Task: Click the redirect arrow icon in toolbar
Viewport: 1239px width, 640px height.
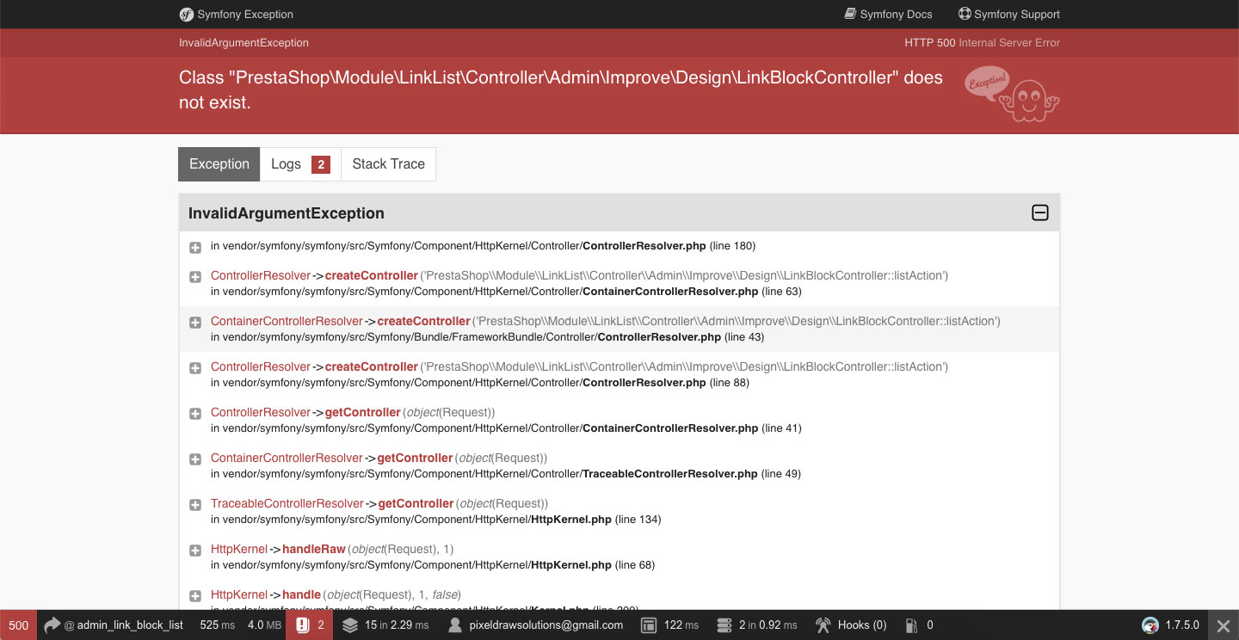Action: pos(52,625)
